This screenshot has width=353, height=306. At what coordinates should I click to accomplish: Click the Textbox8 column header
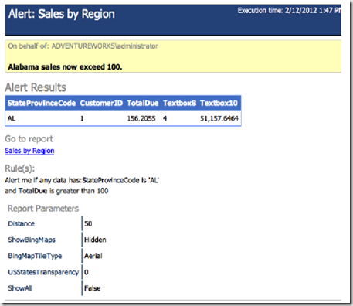coord(179,104)
